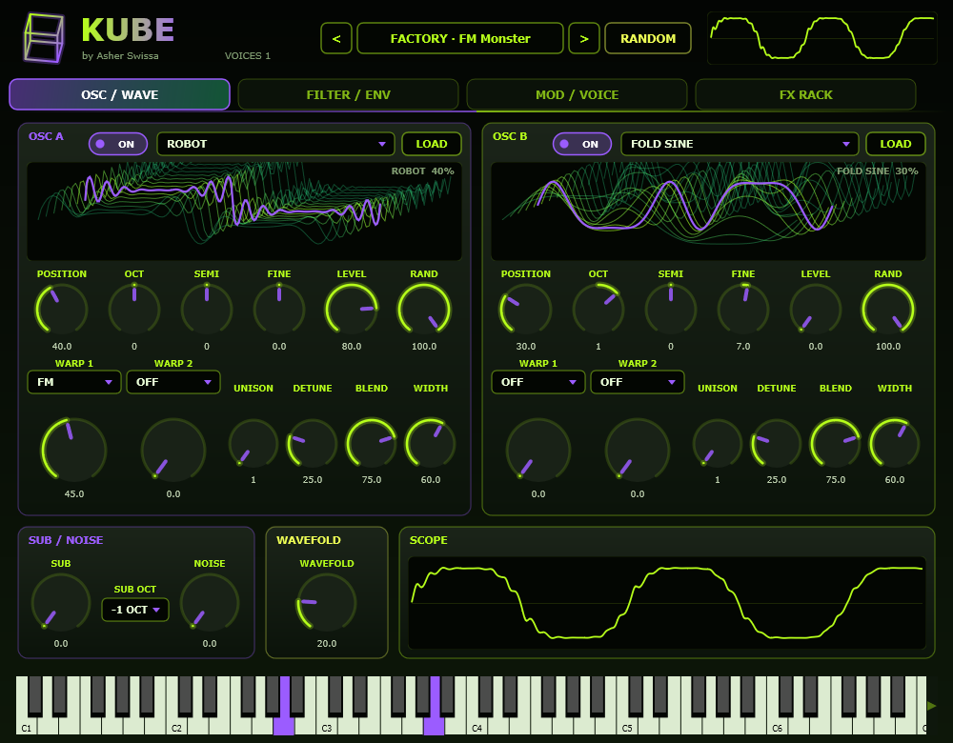Image resolution: width=953 pixels, height=743 pixels.
Task: Click the WAVEFOLD knob
Action: point(326,603)
